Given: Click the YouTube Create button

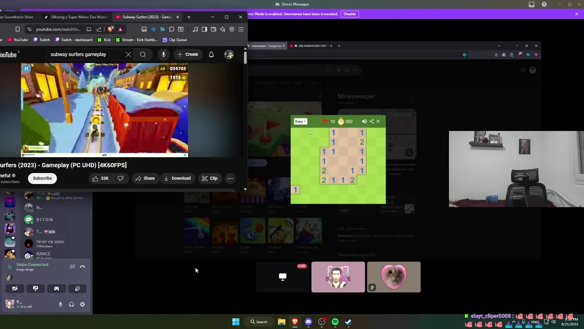Looking at the screenshot, I should tap(188, 54).
